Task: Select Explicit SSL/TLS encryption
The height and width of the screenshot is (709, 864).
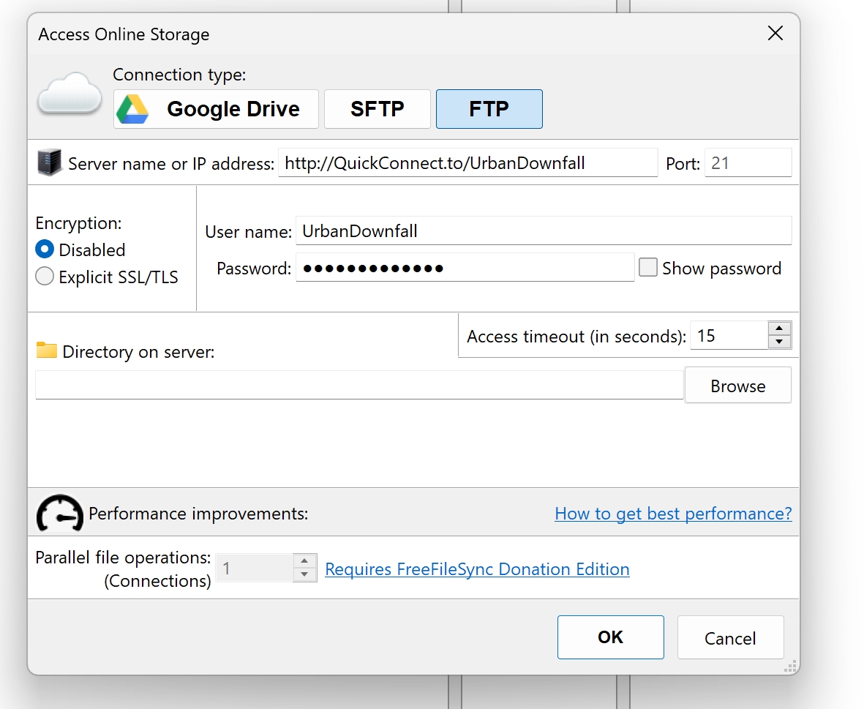Action: pyautogui.click(x=45, y=276)
